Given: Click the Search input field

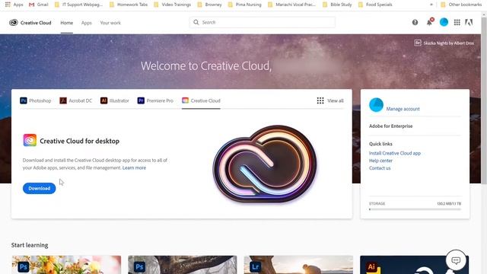Looking at the screenshot, I should tap(262, 22).
